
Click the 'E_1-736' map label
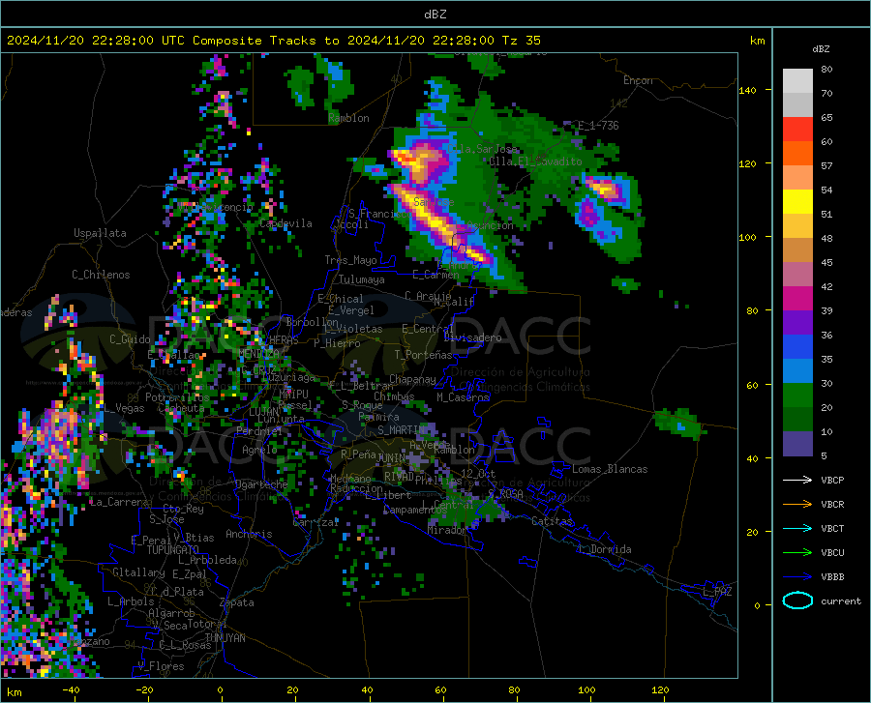pos(598,126)
